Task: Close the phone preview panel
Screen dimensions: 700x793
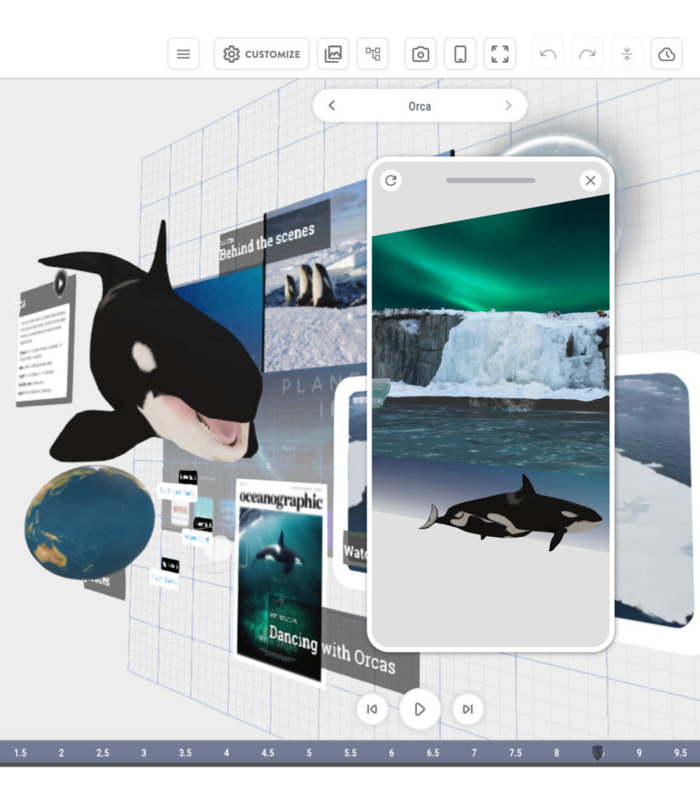Action: tap(590, 180)
